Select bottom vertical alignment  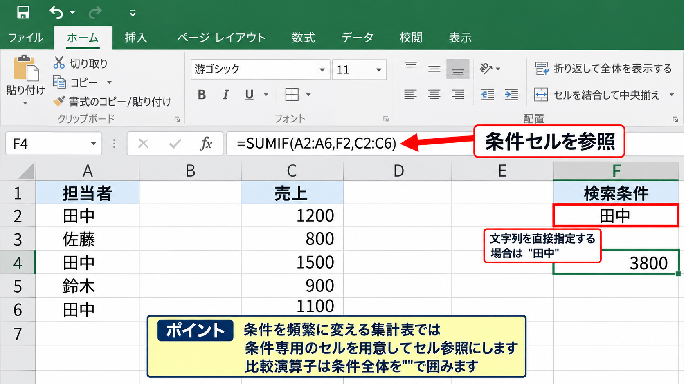(458, 69)
